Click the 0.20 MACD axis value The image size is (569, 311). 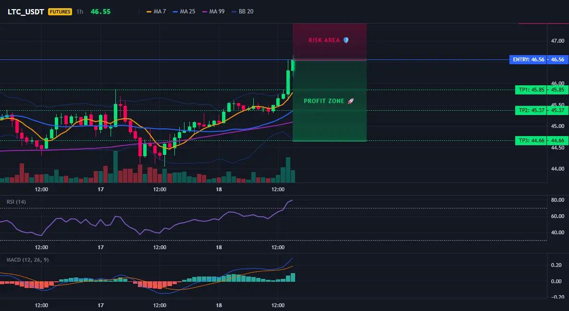(557, 265)
